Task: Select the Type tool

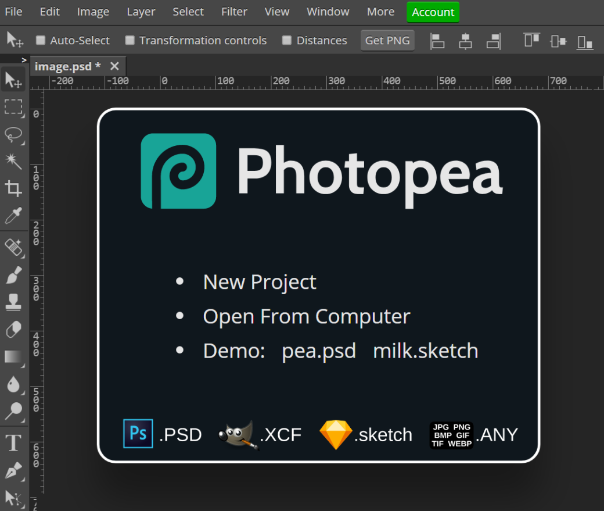Action: tap(13, 442)
